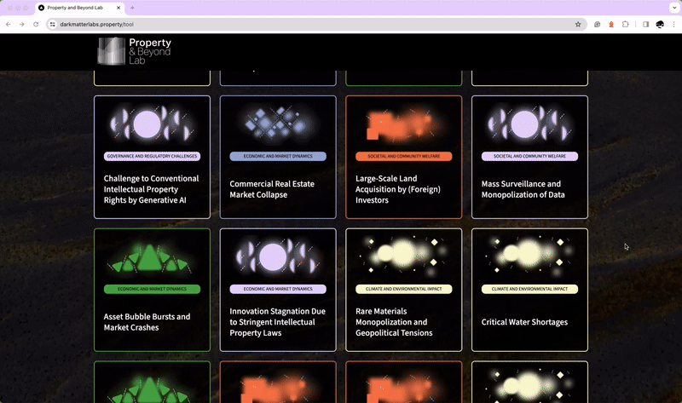
Task: Open the Extensions puzzle-piece menu
Action: point(626,25)
